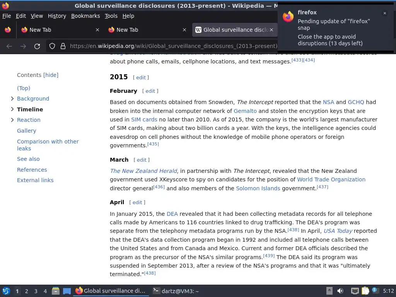Open the Help menu
The image size is (396, 297).
[128, 16]
